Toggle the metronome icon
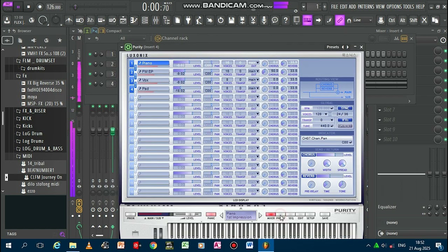The height and width of the screenshot is (252, 448). pyautogui.click(x=69, y=20)
